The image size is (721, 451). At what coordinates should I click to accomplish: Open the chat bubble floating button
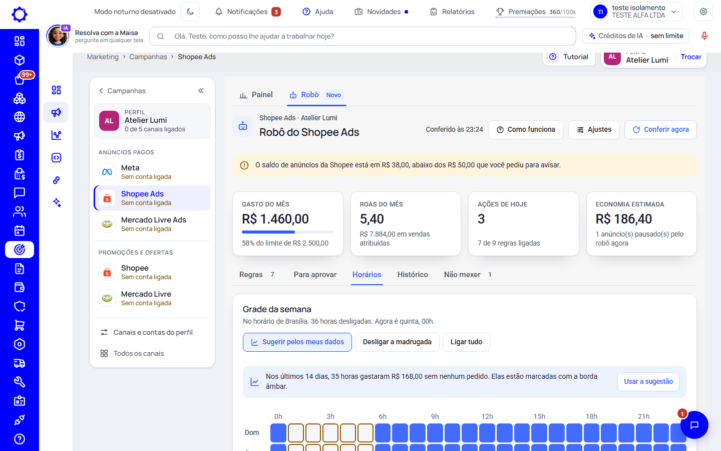694,425
